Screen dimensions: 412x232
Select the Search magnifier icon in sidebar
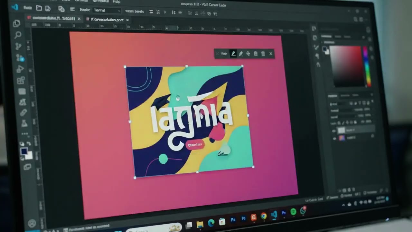click(18, 35)
